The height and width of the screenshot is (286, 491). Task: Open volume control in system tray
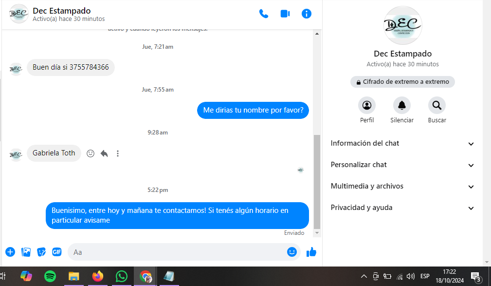pyautogui.click(x=411, y=276)
